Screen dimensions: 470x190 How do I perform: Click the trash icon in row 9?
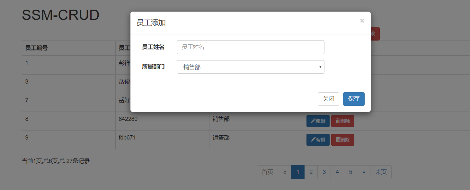[338, 140]
